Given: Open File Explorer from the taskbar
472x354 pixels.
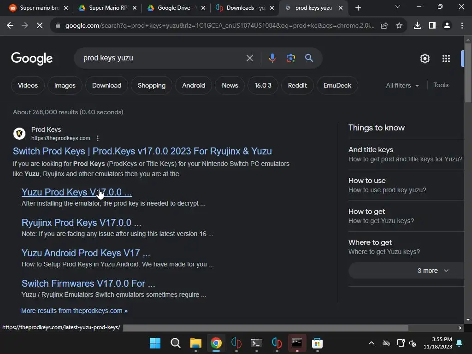Looking at the screenshot, I should (x=195, y=343).
